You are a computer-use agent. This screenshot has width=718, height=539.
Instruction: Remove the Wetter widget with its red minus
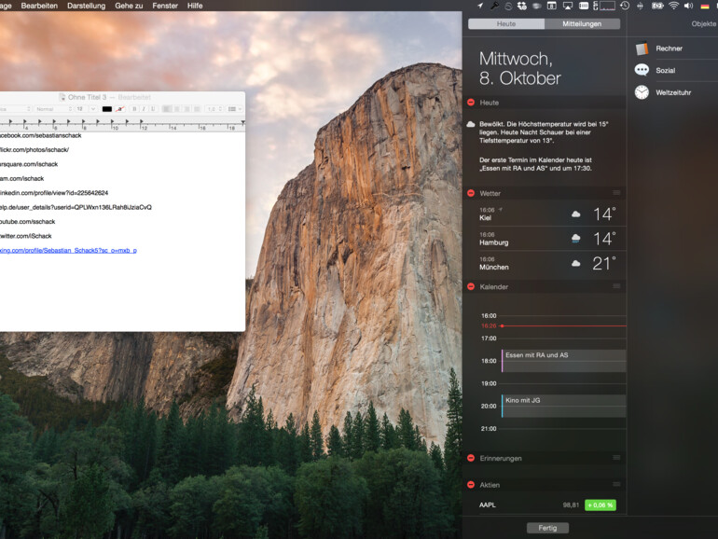point(471,193)
